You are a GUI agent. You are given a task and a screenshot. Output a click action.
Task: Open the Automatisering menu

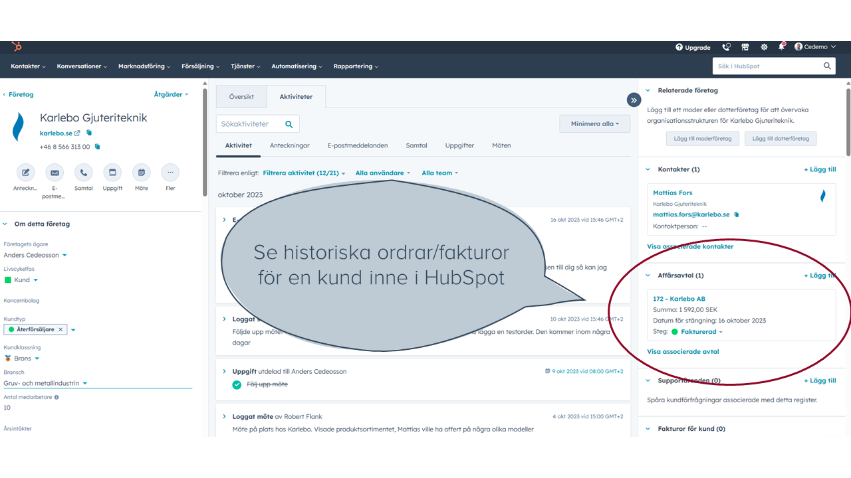click(297, 66)
